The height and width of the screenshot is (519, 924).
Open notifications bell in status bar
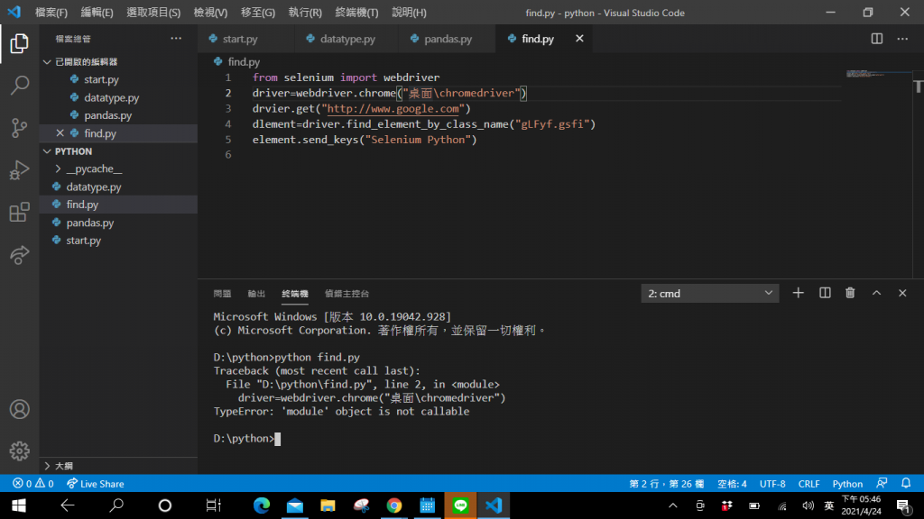(x=906, y=484)
